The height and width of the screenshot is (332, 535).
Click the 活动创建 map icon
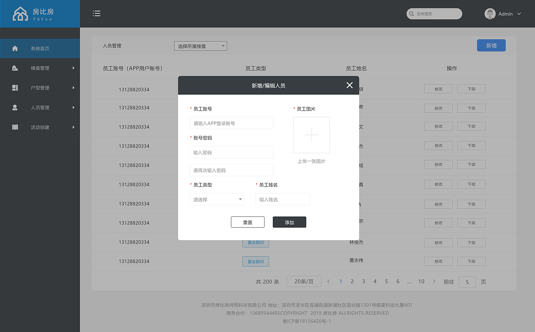point(15,127)
